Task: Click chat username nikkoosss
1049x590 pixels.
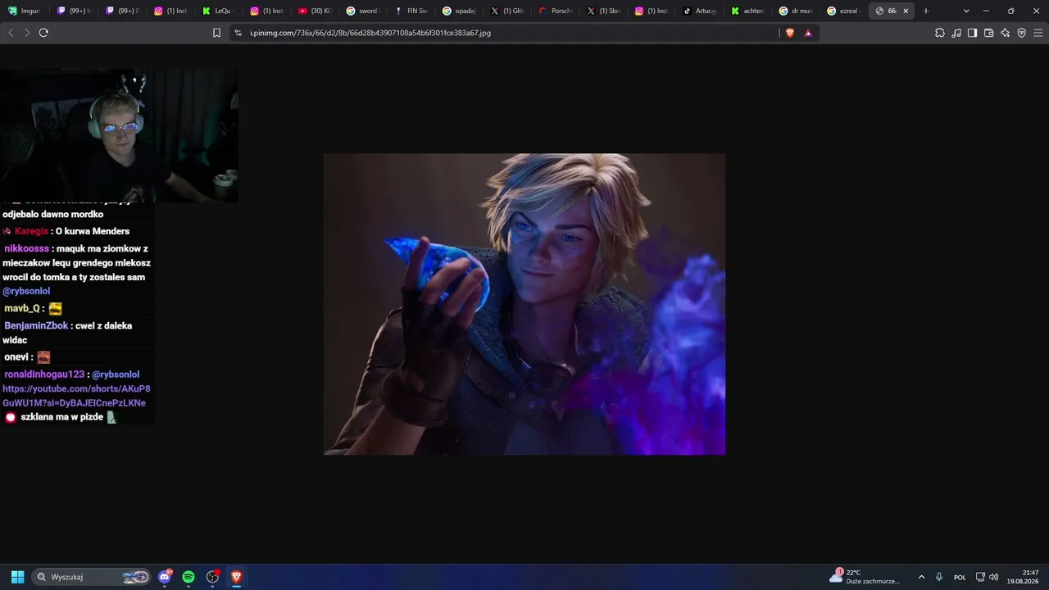Action: [x=26, y=248]
